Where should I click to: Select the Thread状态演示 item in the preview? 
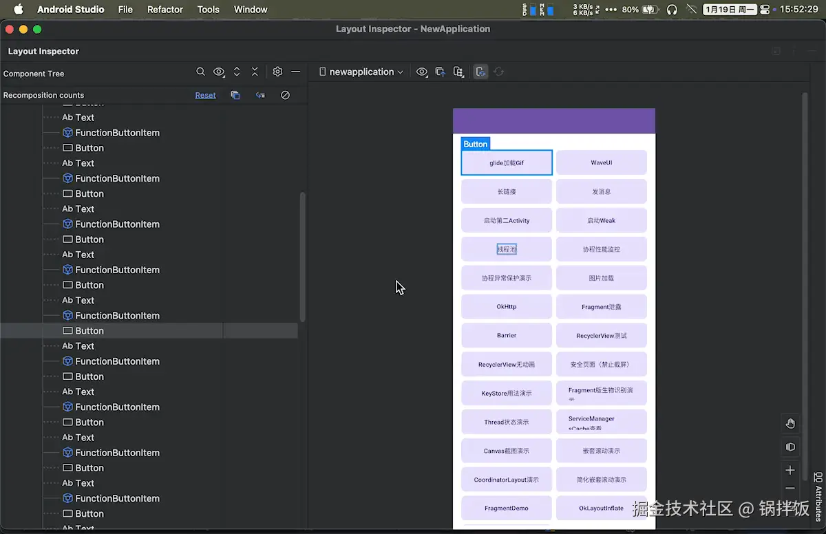click(507, 422)
